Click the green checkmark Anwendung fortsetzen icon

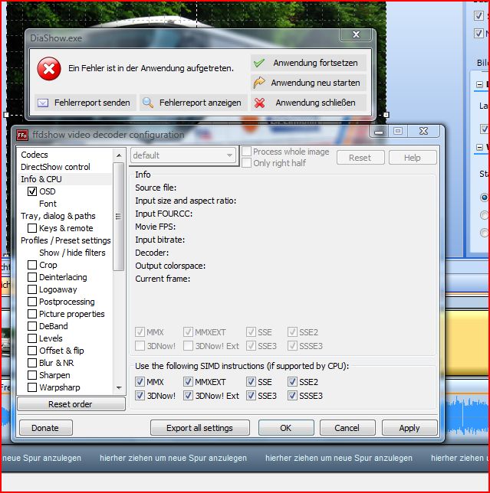(259, 63)
